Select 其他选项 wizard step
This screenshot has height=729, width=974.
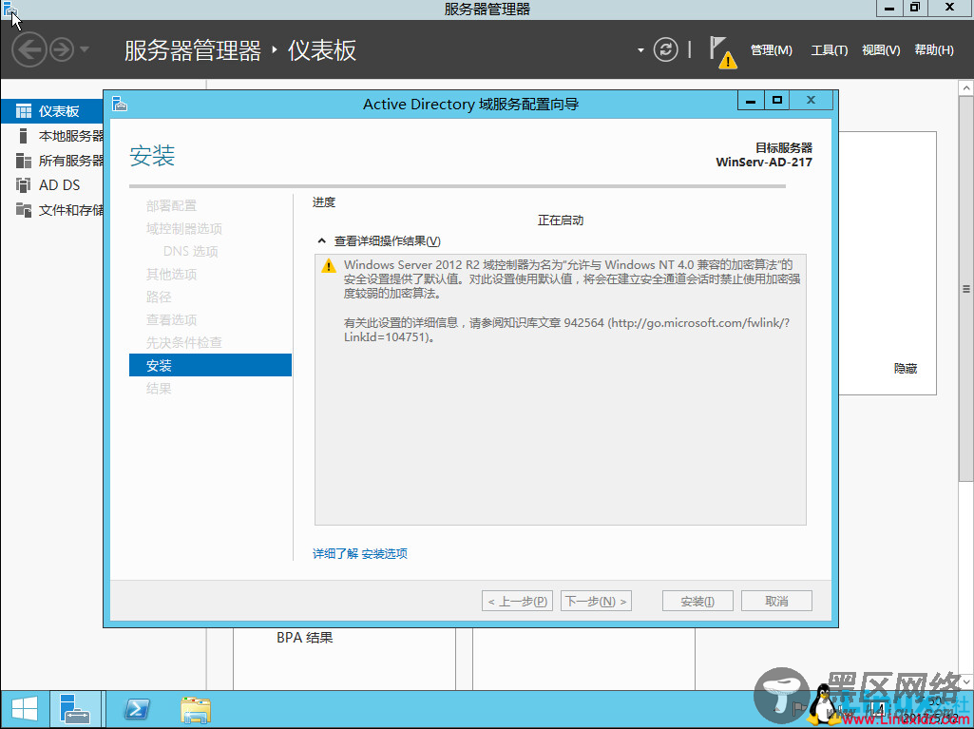click(x=171, y=274)
